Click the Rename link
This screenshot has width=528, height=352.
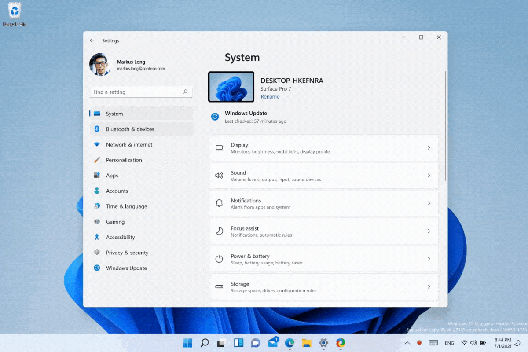coord(270,96)
